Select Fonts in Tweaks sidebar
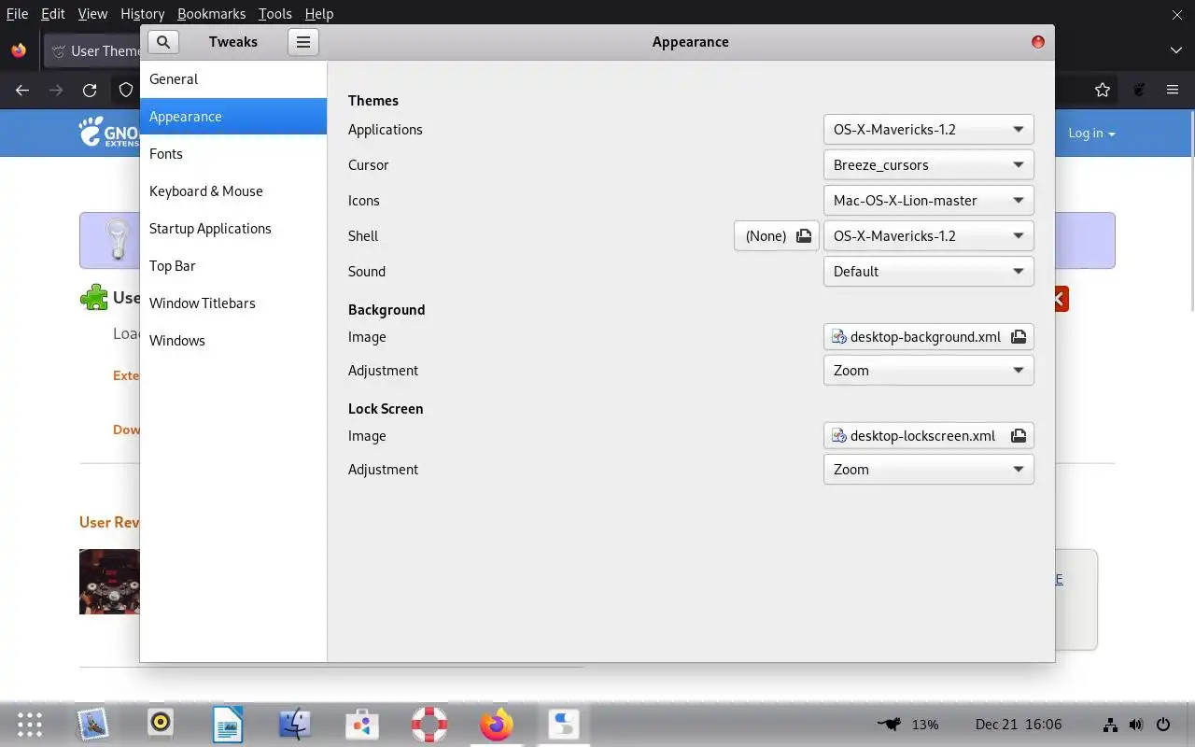 click(233, 154)
